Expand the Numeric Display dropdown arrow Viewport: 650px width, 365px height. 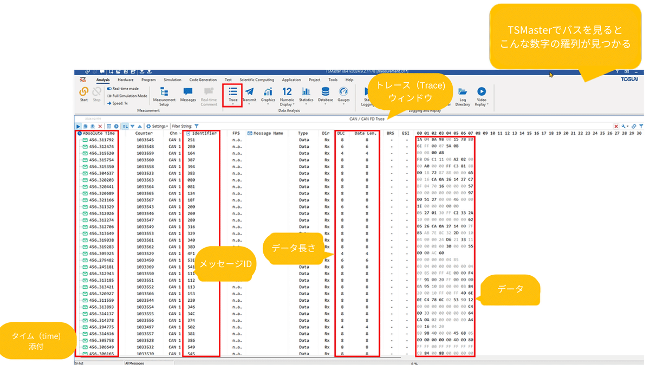(x=294, y=104)
